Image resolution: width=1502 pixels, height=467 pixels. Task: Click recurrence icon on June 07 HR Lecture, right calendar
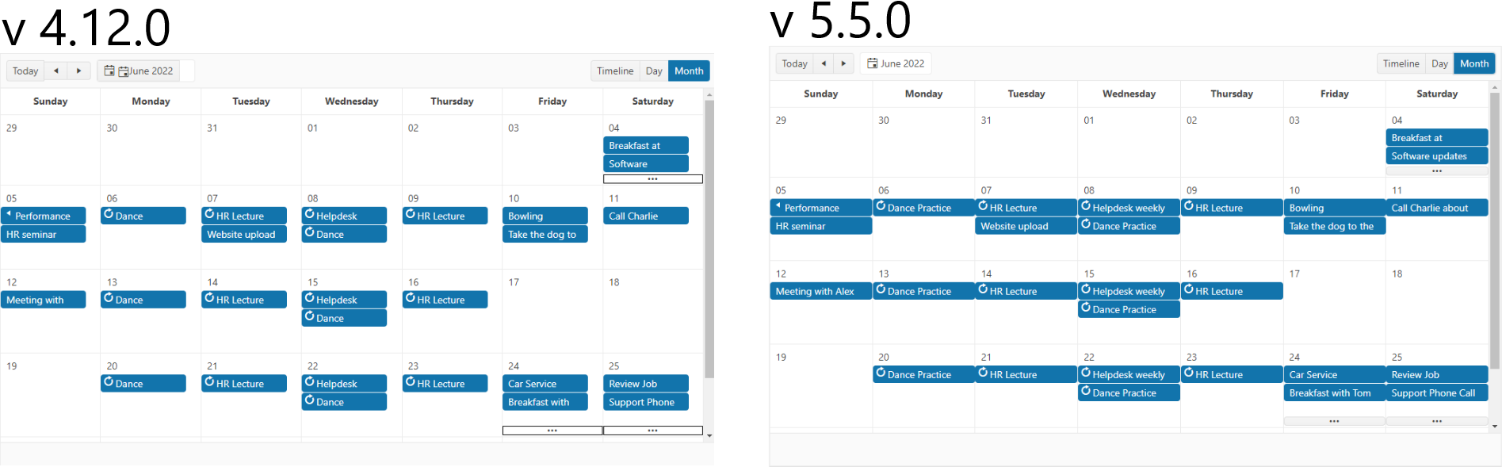pos(983,206)
